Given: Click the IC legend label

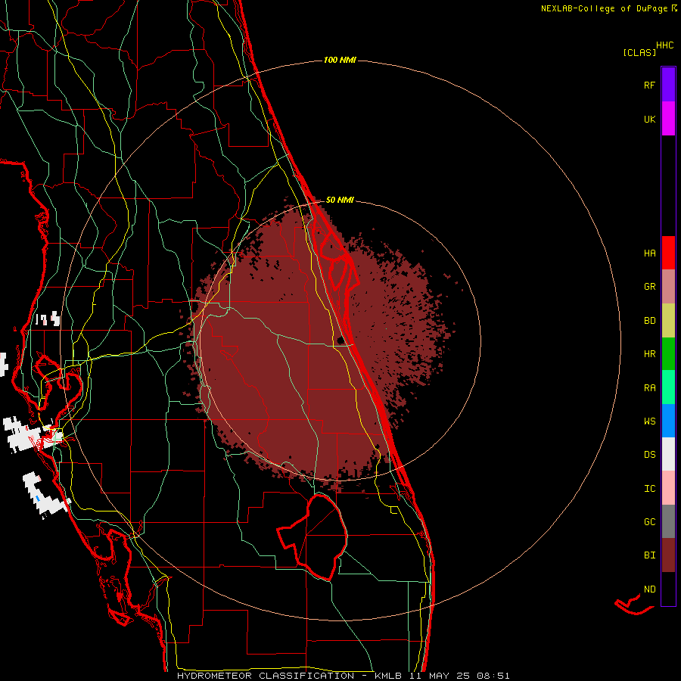Looking at the screenshot, I should tap(649, 489).
